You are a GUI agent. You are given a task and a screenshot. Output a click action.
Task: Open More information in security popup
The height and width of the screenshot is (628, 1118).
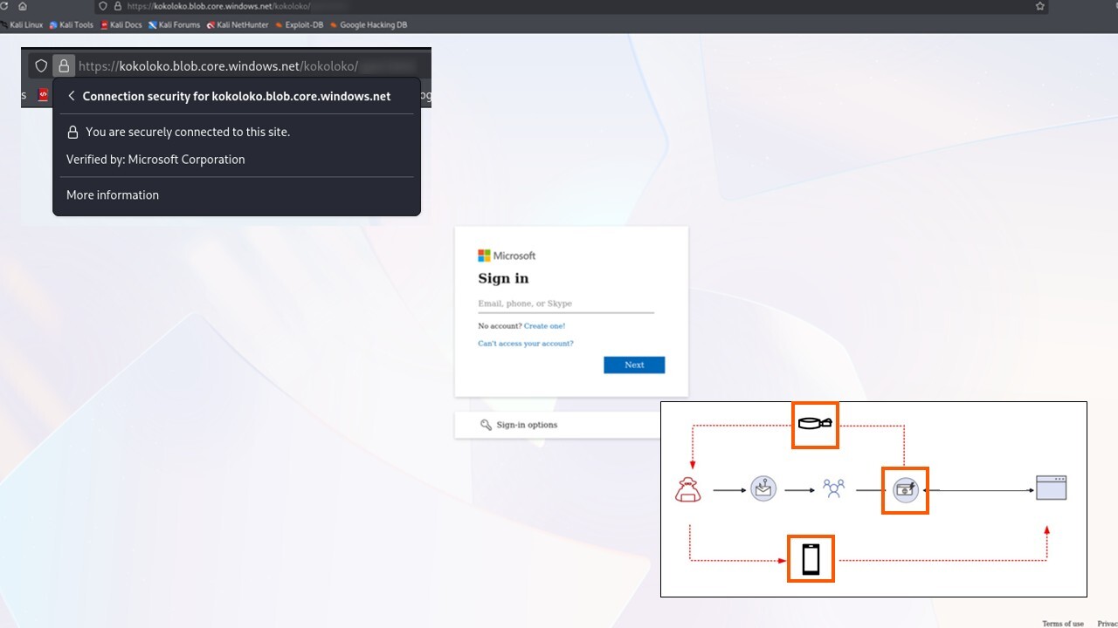(113, 195)
